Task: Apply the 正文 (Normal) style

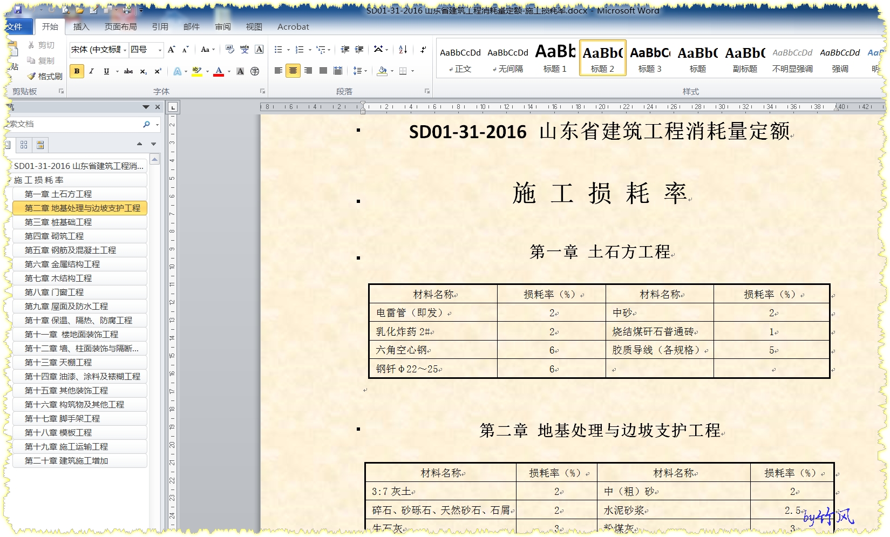Action: pyautogui.click(x=460, y=58)
